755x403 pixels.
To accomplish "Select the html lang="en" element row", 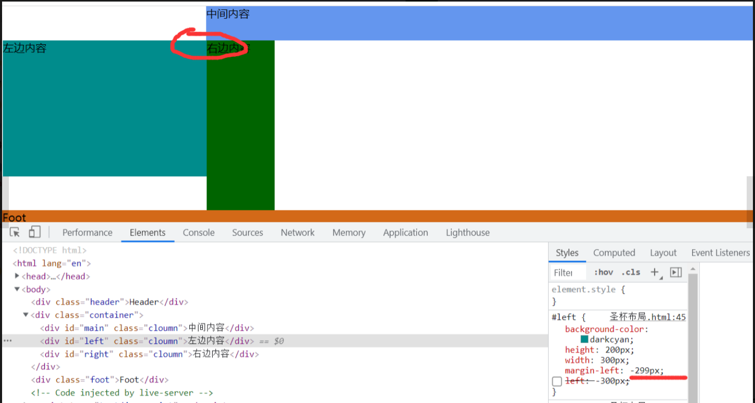I will 52,263.
